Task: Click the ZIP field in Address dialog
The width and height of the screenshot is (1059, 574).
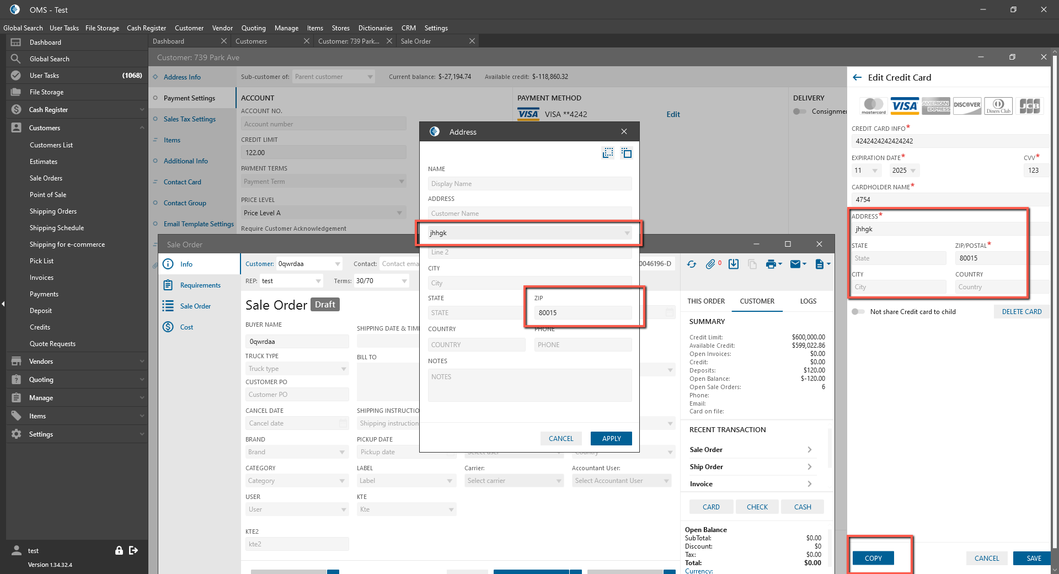Action: point(582,313)
